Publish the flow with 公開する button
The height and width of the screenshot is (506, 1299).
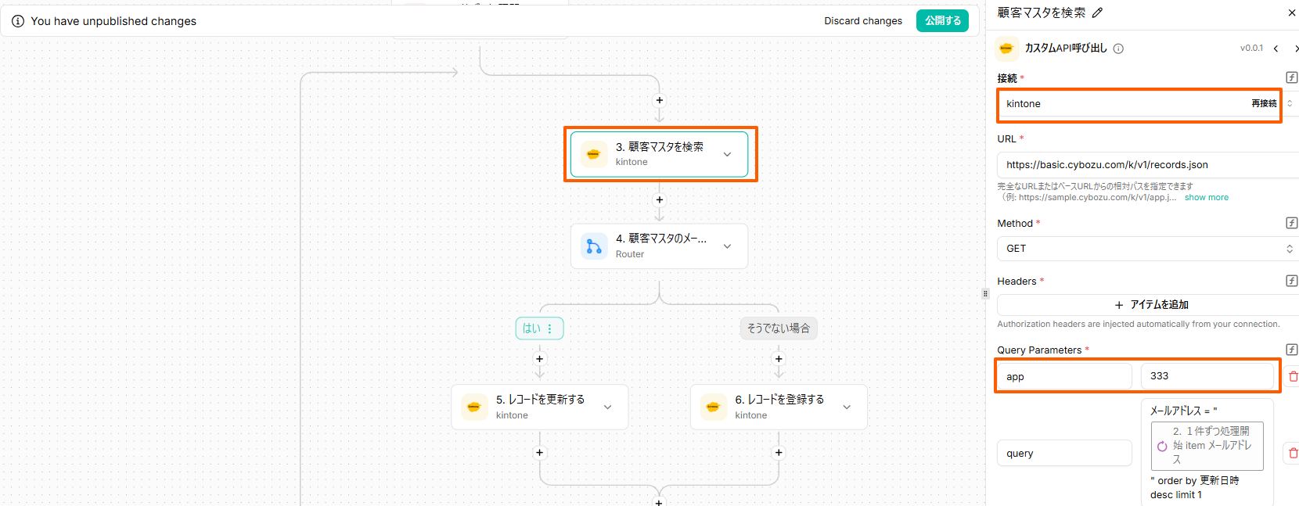click(942, 21)
